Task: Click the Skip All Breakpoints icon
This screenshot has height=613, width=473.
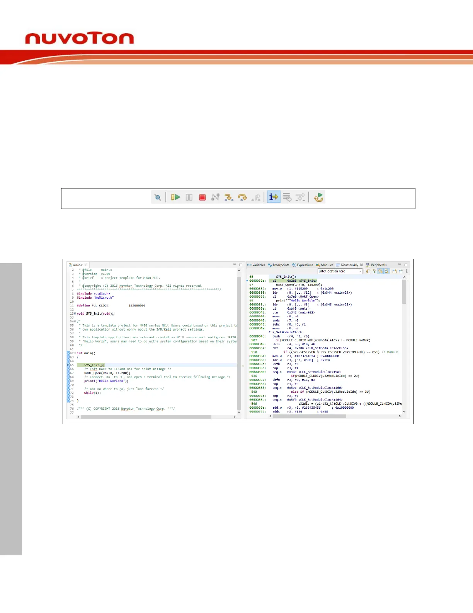Action: click(x=158, y=197)
